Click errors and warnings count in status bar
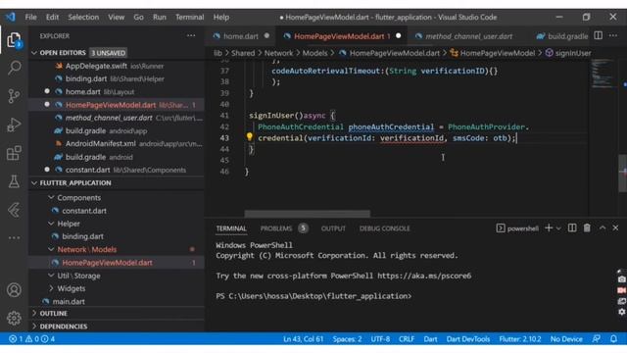627x353 pixels. pos(32,339)
